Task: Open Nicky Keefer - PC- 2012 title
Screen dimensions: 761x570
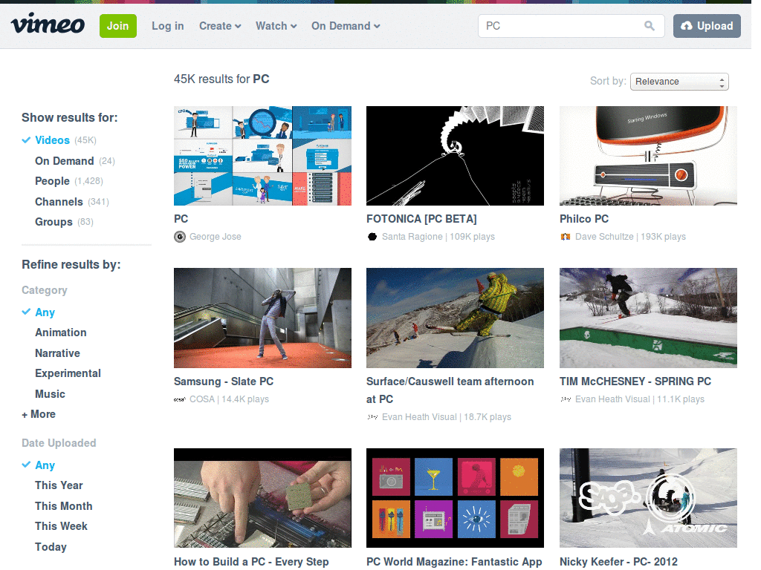Action: (x=618, y=563)
